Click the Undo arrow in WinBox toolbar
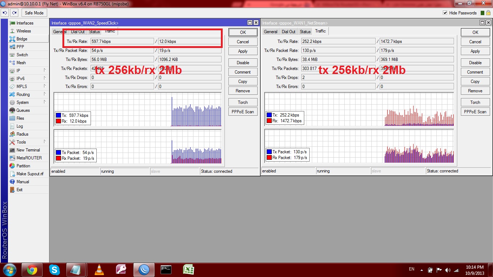The image size is (493, 277). point(5,13)
